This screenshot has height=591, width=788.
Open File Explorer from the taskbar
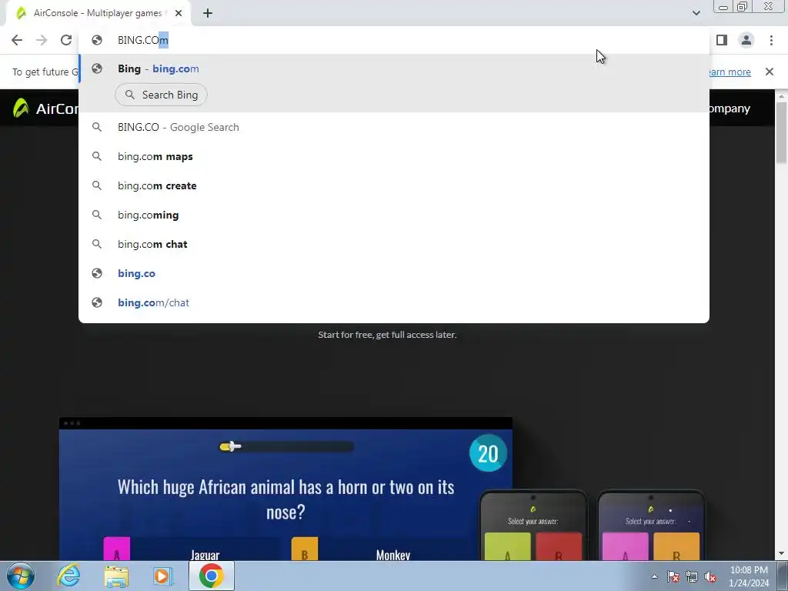tap(116, 576)
